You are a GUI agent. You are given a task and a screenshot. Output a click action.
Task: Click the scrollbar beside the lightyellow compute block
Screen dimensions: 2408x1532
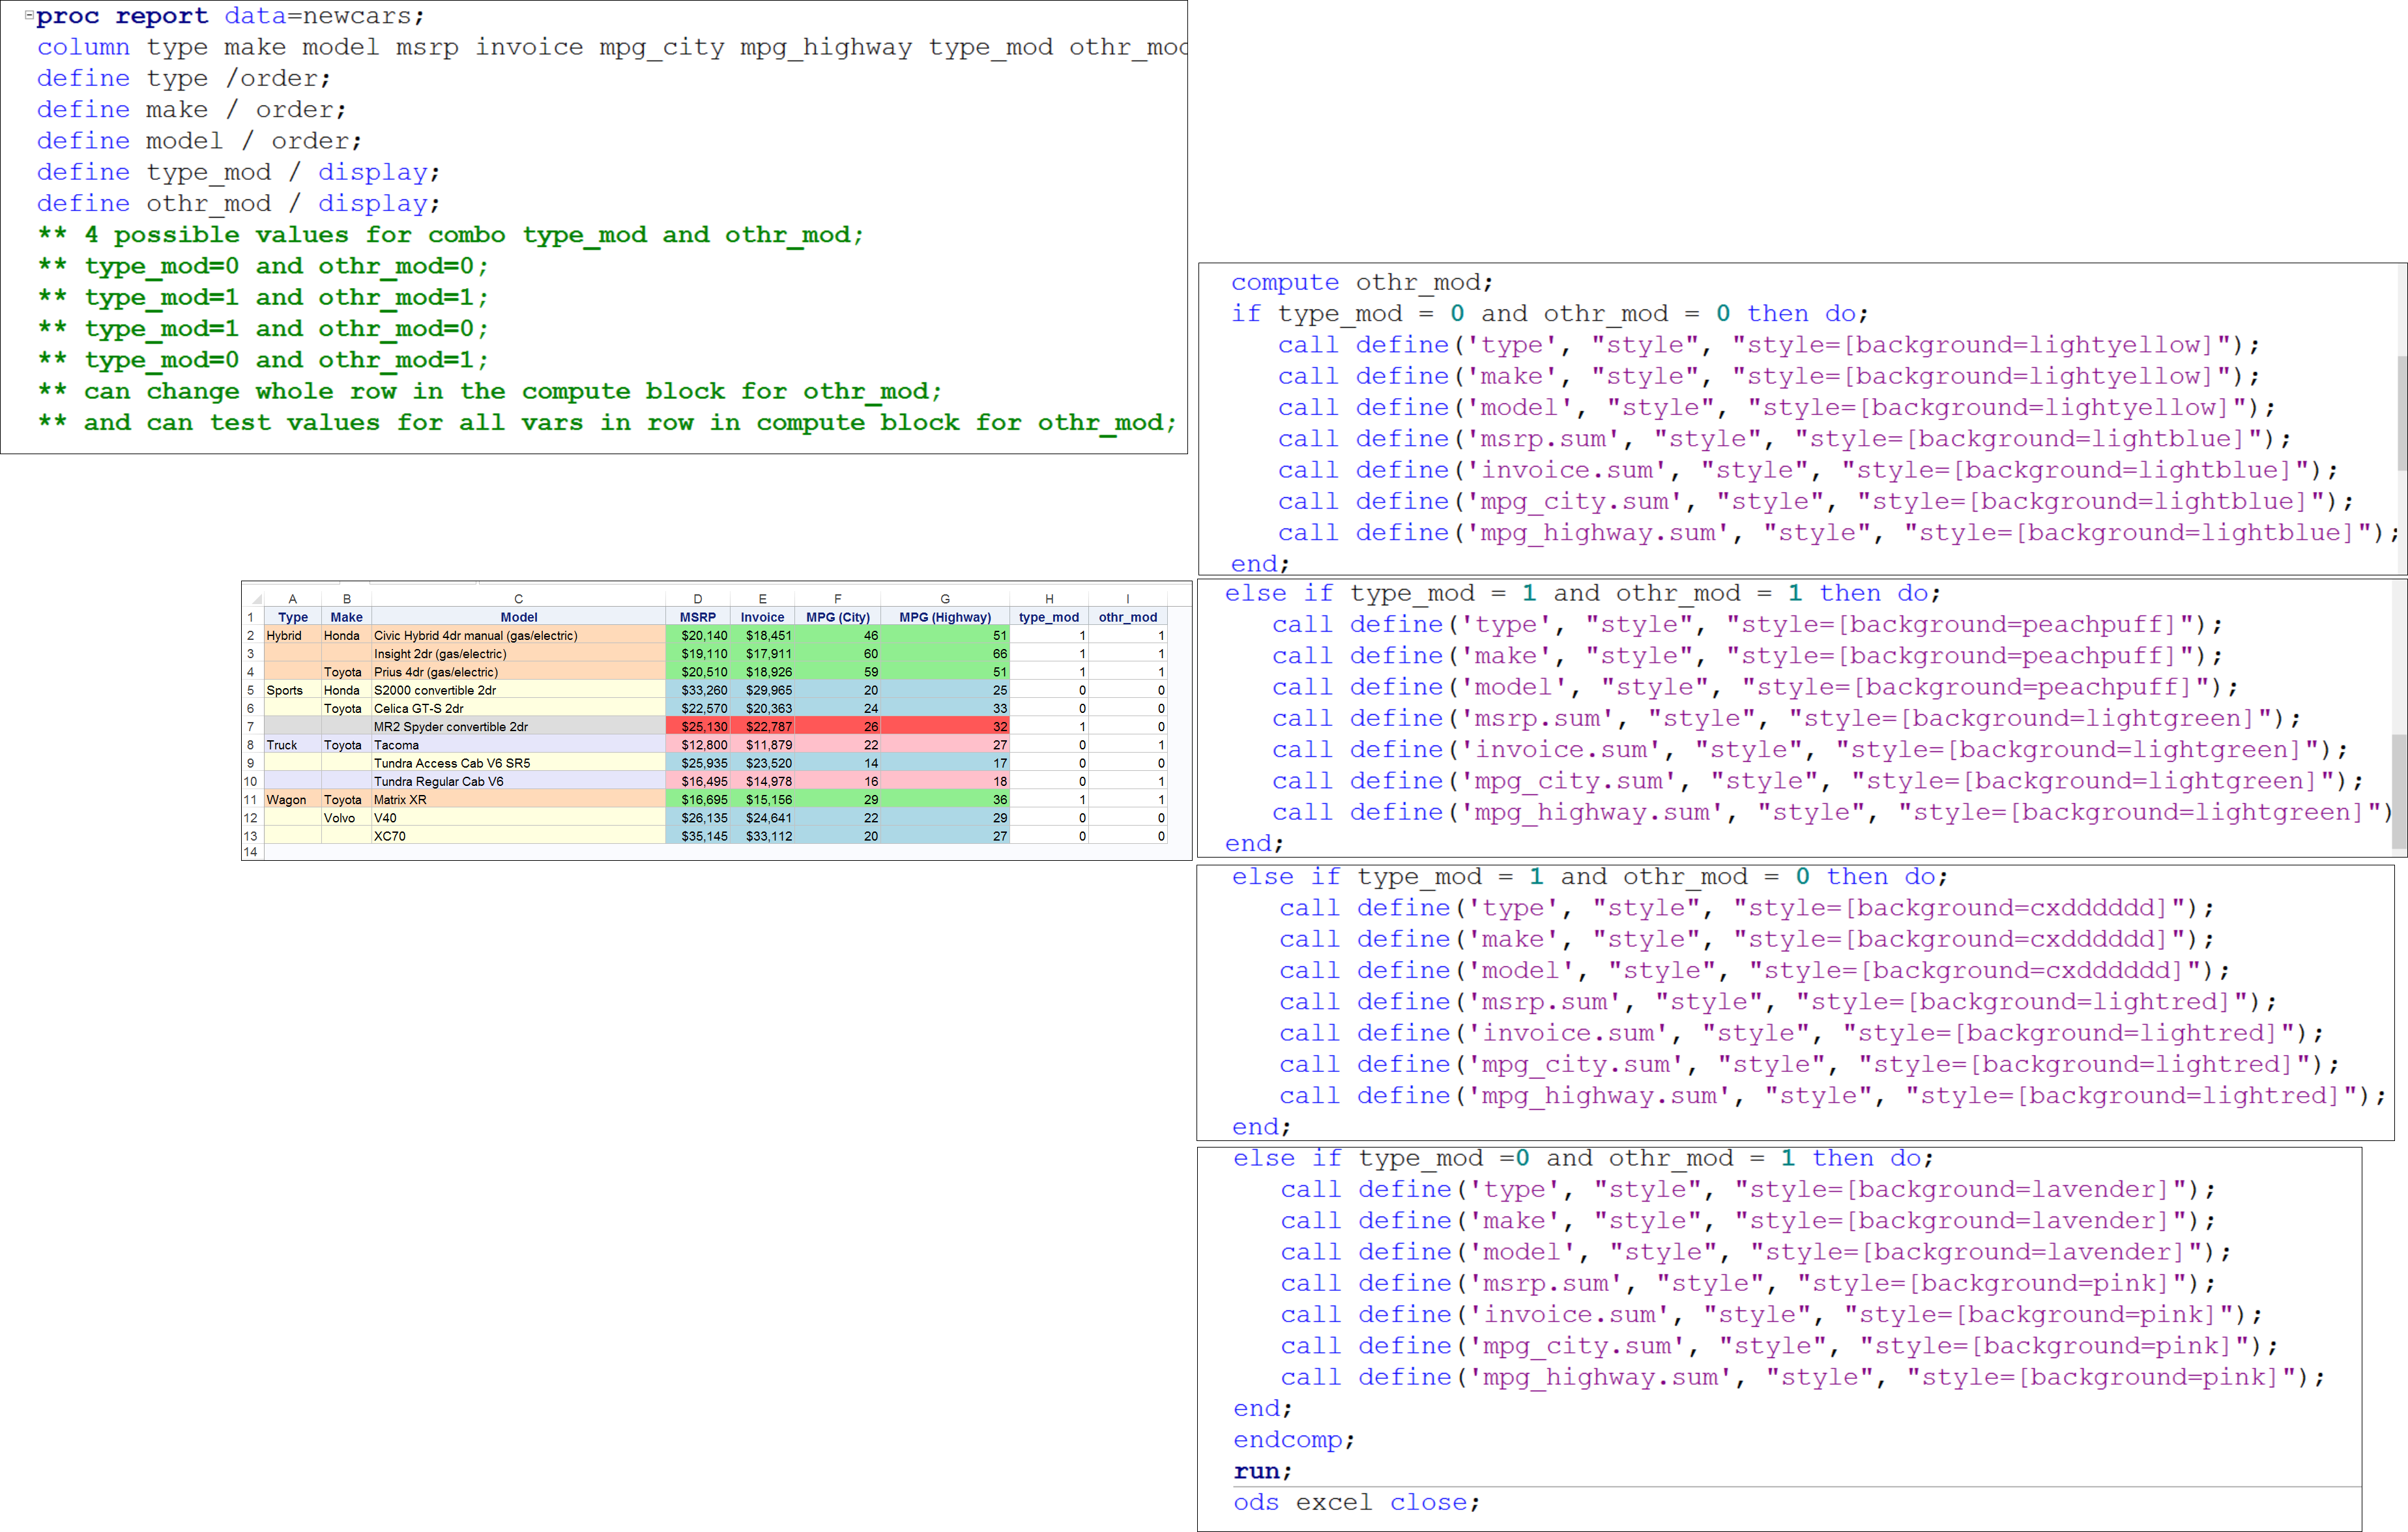2401,412
